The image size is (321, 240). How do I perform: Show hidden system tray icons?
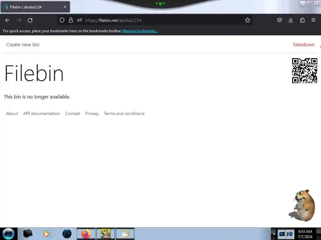coord(274,234)
